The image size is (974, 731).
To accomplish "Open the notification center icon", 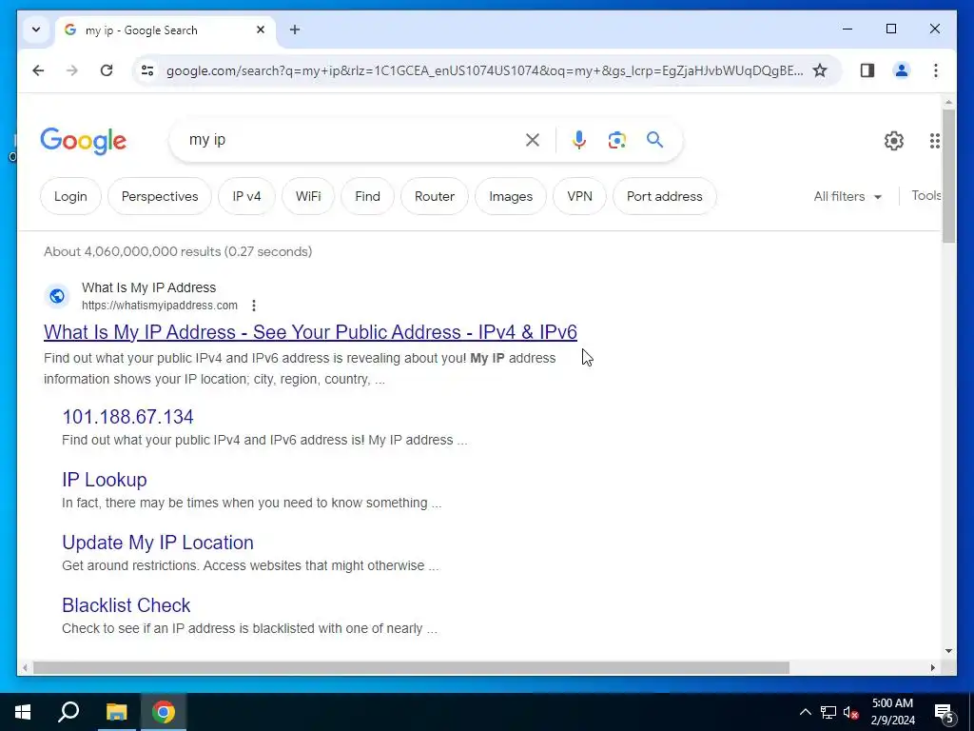I will (x=945, y=713).
